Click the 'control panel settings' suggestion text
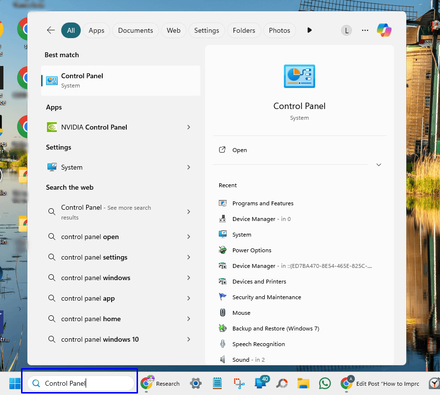Screen dimensions: 440x395 point(94,257)
